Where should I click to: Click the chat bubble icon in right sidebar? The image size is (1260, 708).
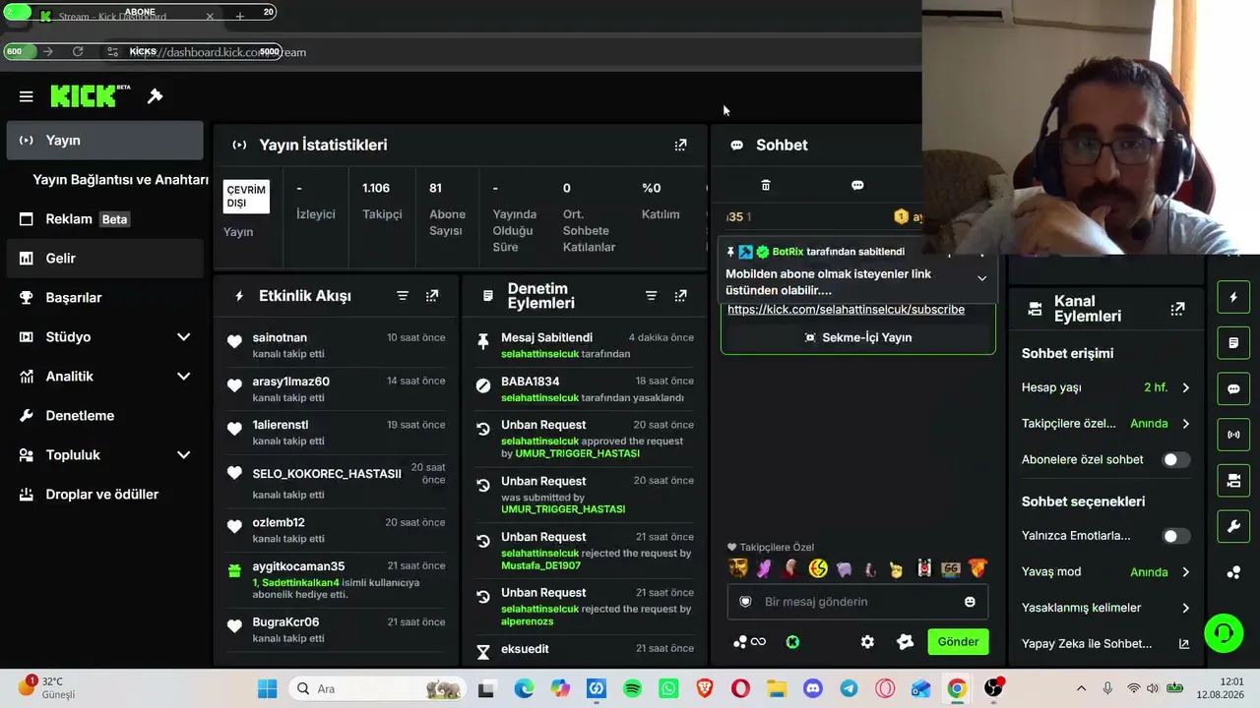1233,388
